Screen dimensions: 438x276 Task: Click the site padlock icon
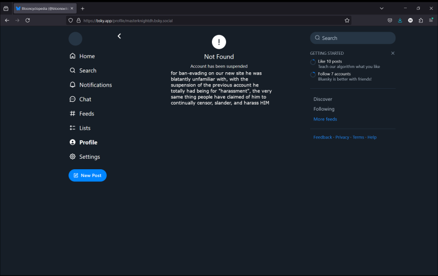(x=78, y=20)
